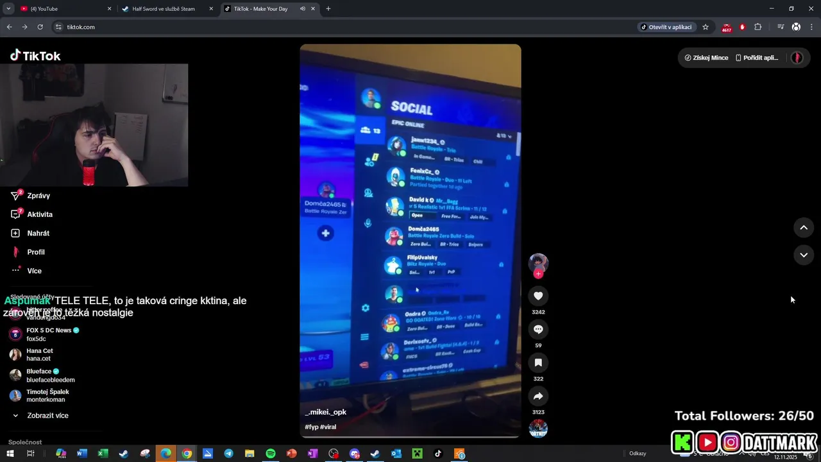Viewport: 821px width, 462px height.
Task: Open PowerPoint from the taskbar
Action: (291, 454)
